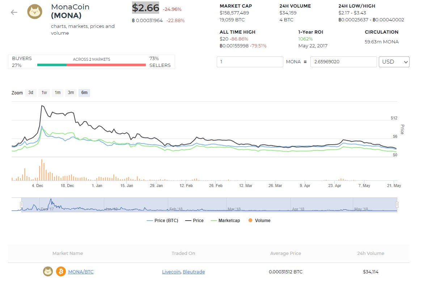Set chart zoom to 1w

pyautogui.click(x=44, y=93)
